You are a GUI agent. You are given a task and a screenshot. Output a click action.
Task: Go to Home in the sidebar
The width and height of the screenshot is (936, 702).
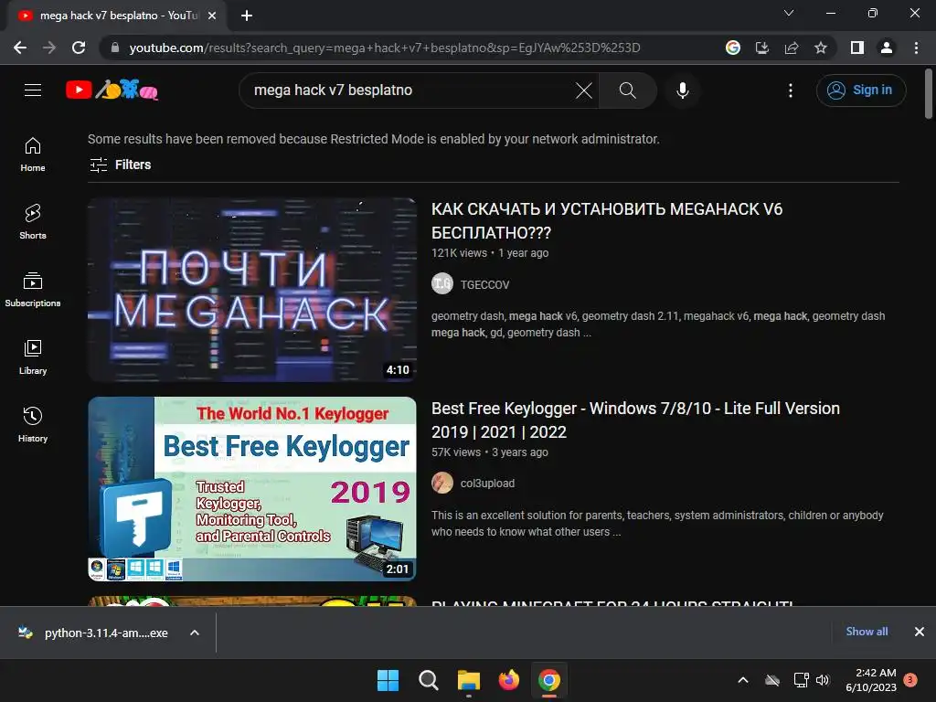click(x=33, y=154)
